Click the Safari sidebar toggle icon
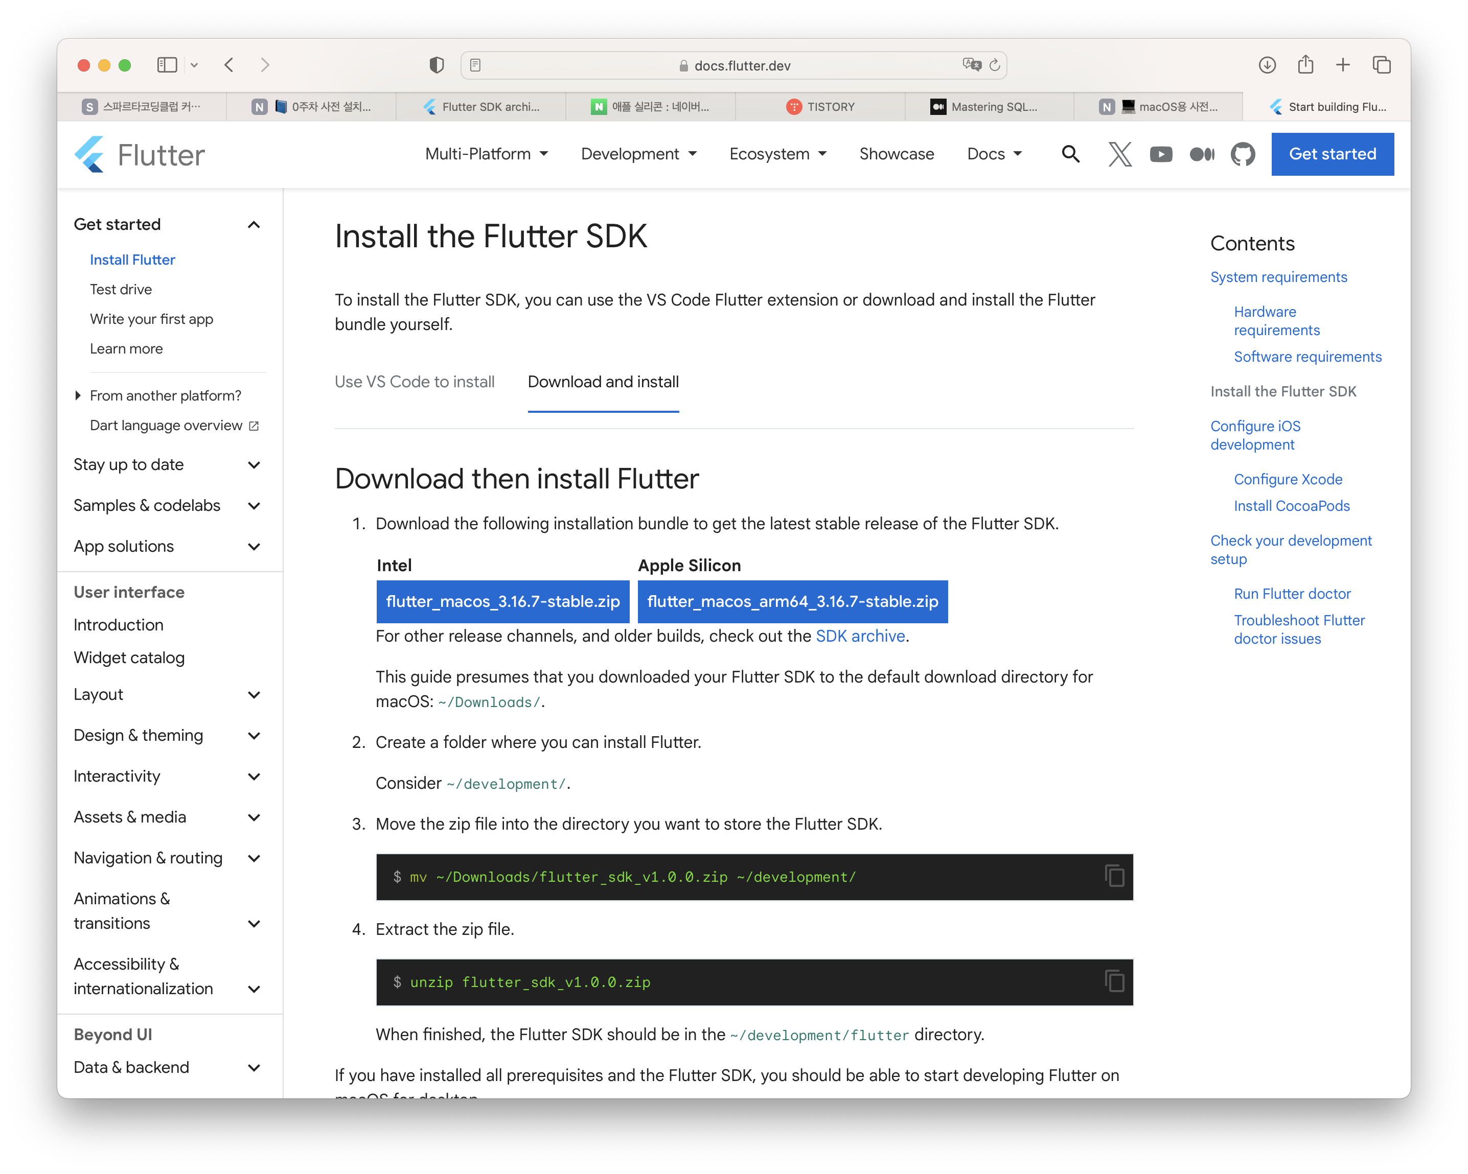This screenshot has height=1174, width=1468. [167, 65]
